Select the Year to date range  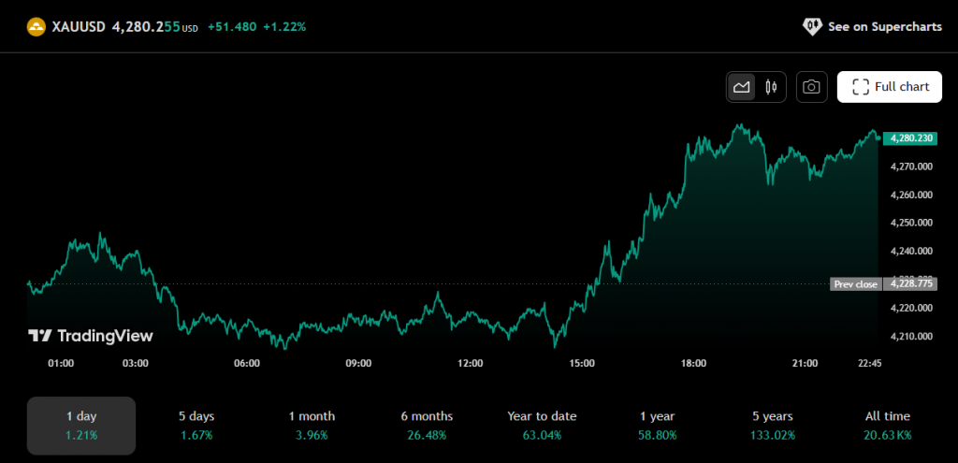542,425
